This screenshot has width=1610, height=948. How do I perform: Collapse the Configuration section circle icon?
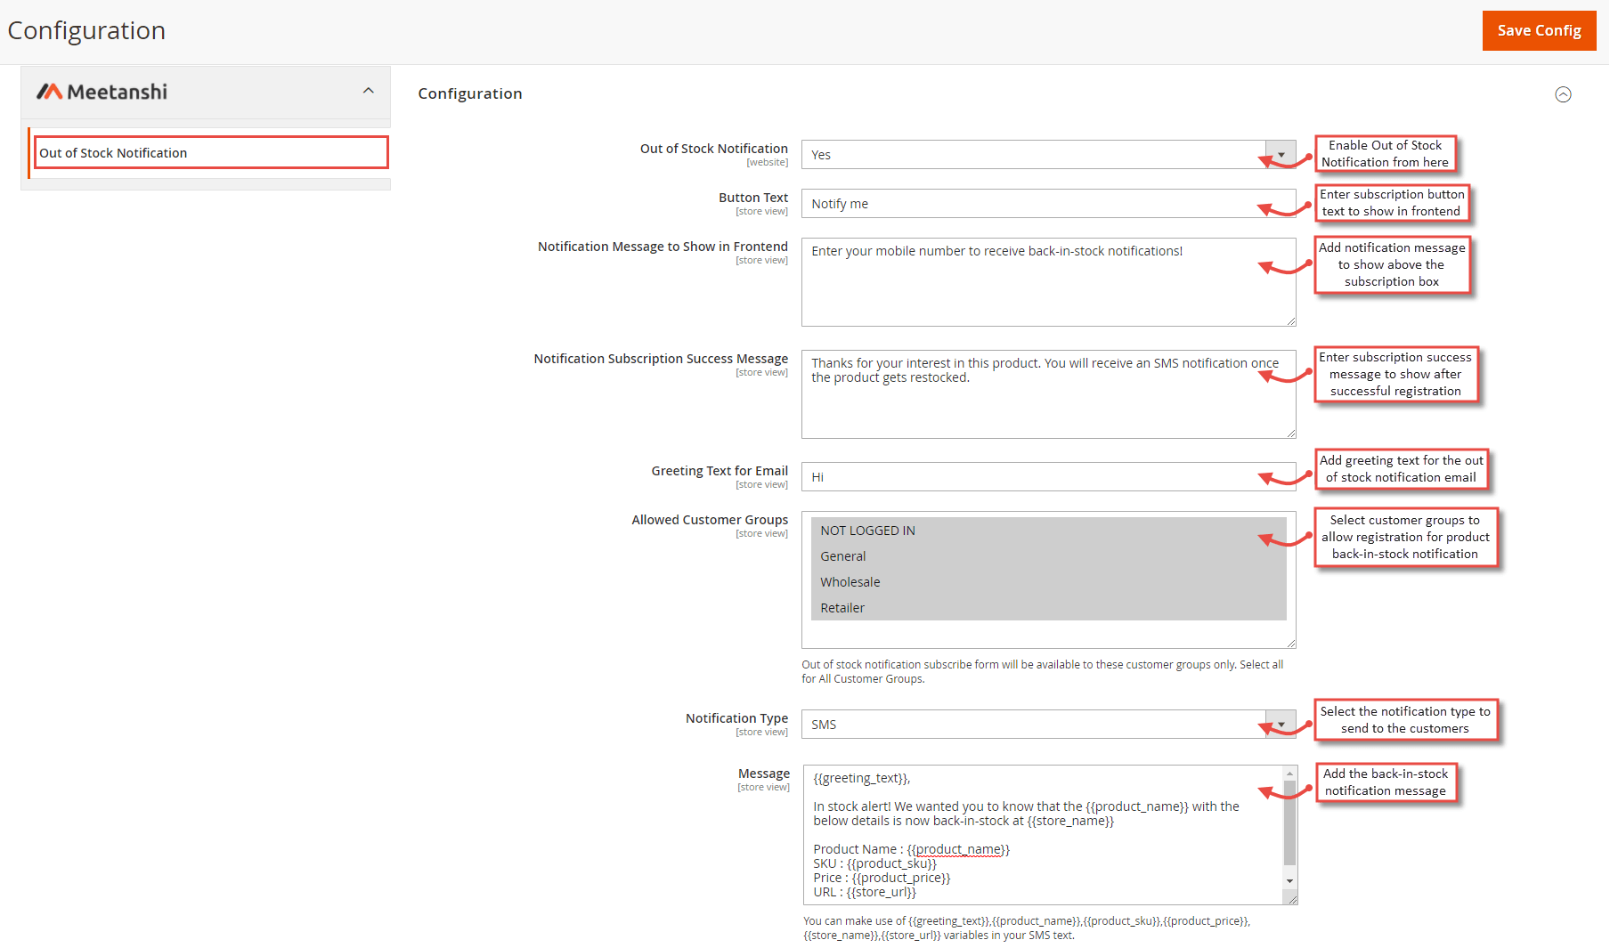pyautogui.click(x=1563, y=94)
